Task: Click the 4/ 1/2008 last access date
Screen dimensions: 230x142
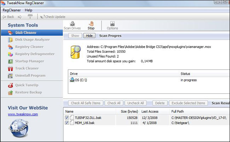Action: pyautogui.click(x=150, y=123)
